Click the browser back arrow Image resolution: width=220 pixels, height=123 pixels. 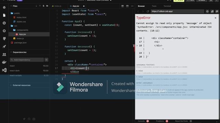[138, 11]
